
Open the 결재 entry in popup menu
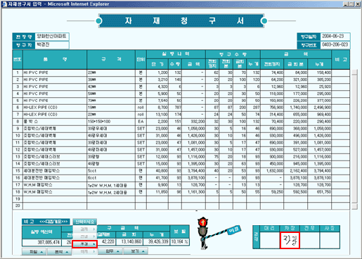84,229
